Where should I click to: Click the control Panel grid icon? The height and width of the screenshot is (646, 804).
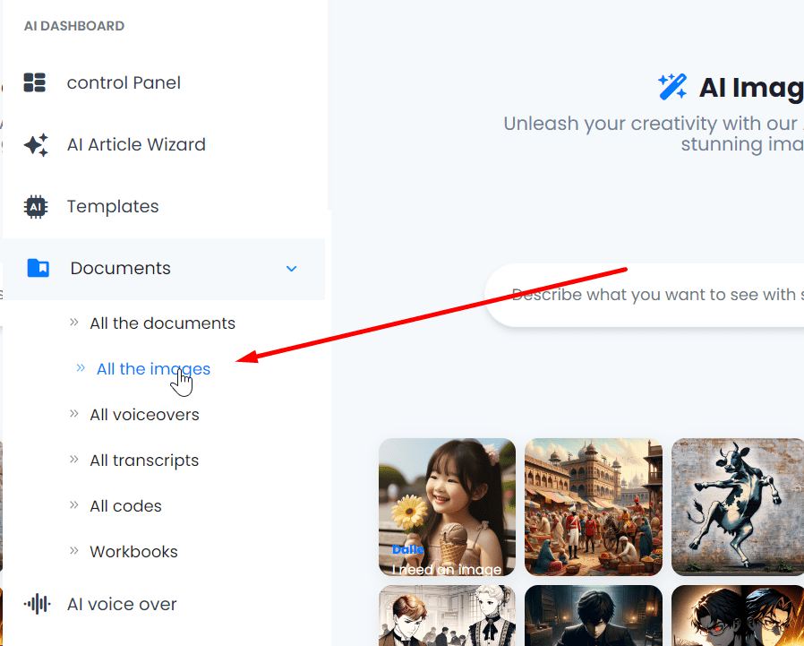pyautogui.click(x=35, y=83)
